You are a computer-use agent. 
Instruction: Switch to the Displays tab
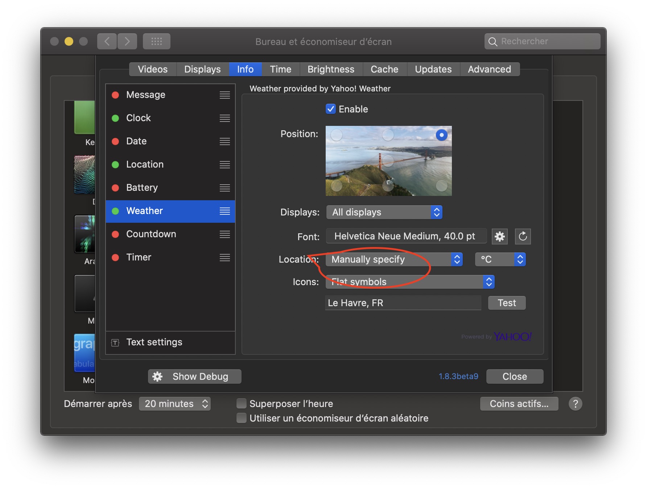coord(202,69)
